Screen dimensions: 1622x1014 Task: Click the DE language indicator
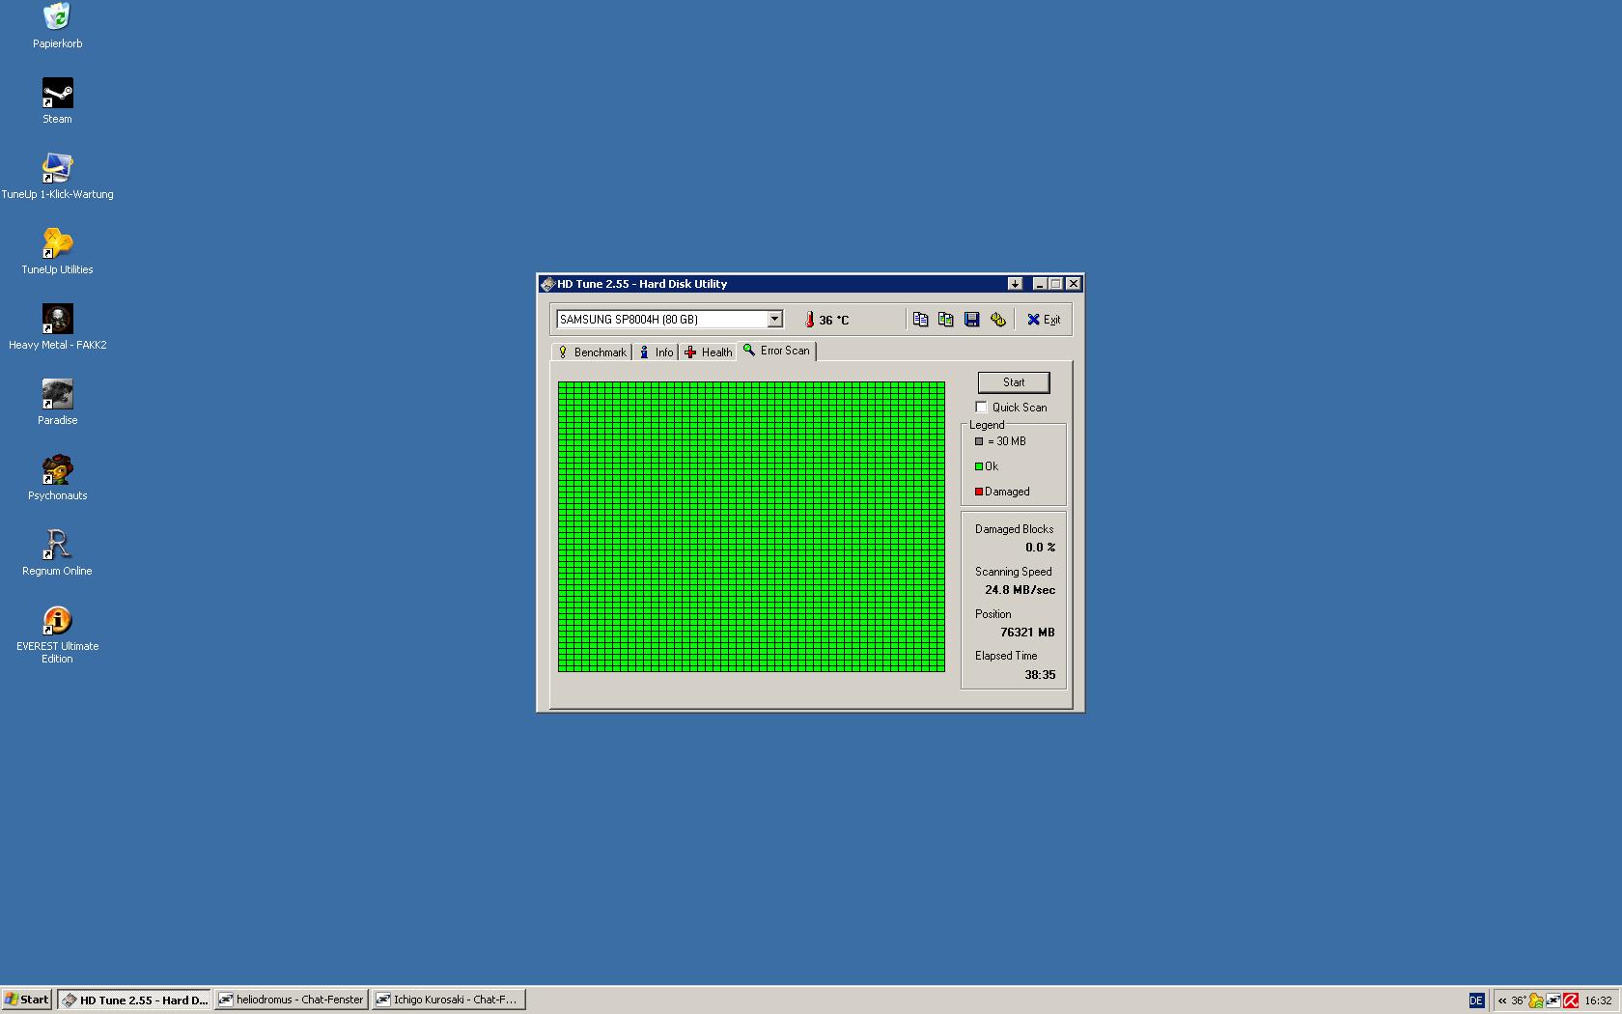pos(1476,1000)
